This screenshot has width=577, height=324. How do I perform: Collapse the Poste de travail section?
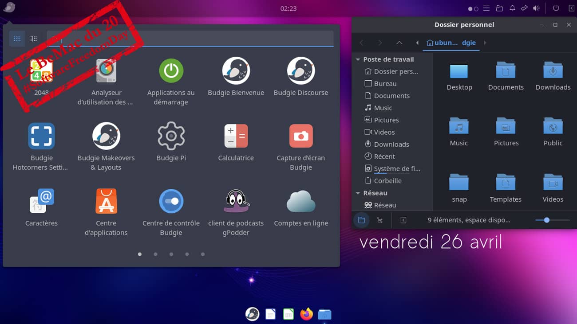coord(358,59)
